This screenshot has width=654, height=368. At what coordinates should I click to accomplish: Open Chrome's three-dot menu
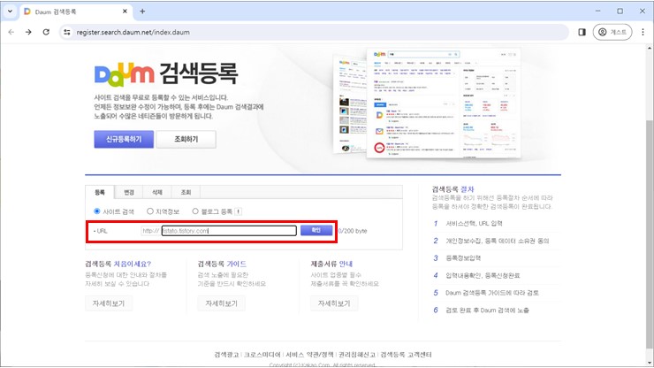pyautogui.click(x=643, y=32)
